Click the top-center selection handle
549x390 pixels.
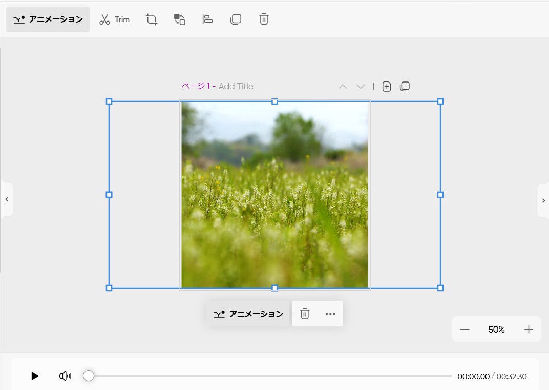coord(275,101)
